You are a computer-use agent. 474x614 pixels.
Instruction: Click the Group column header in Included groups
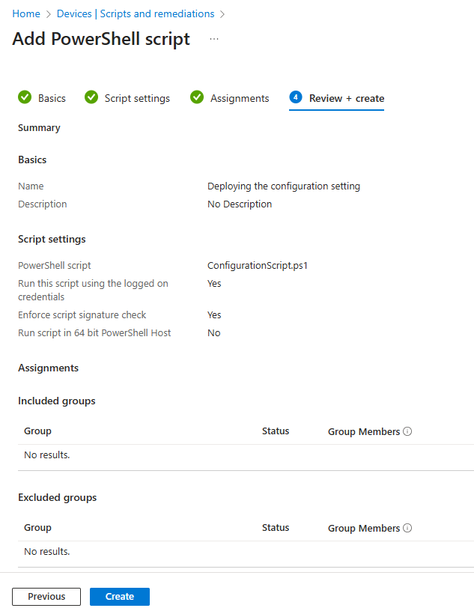tap(37, 431)
